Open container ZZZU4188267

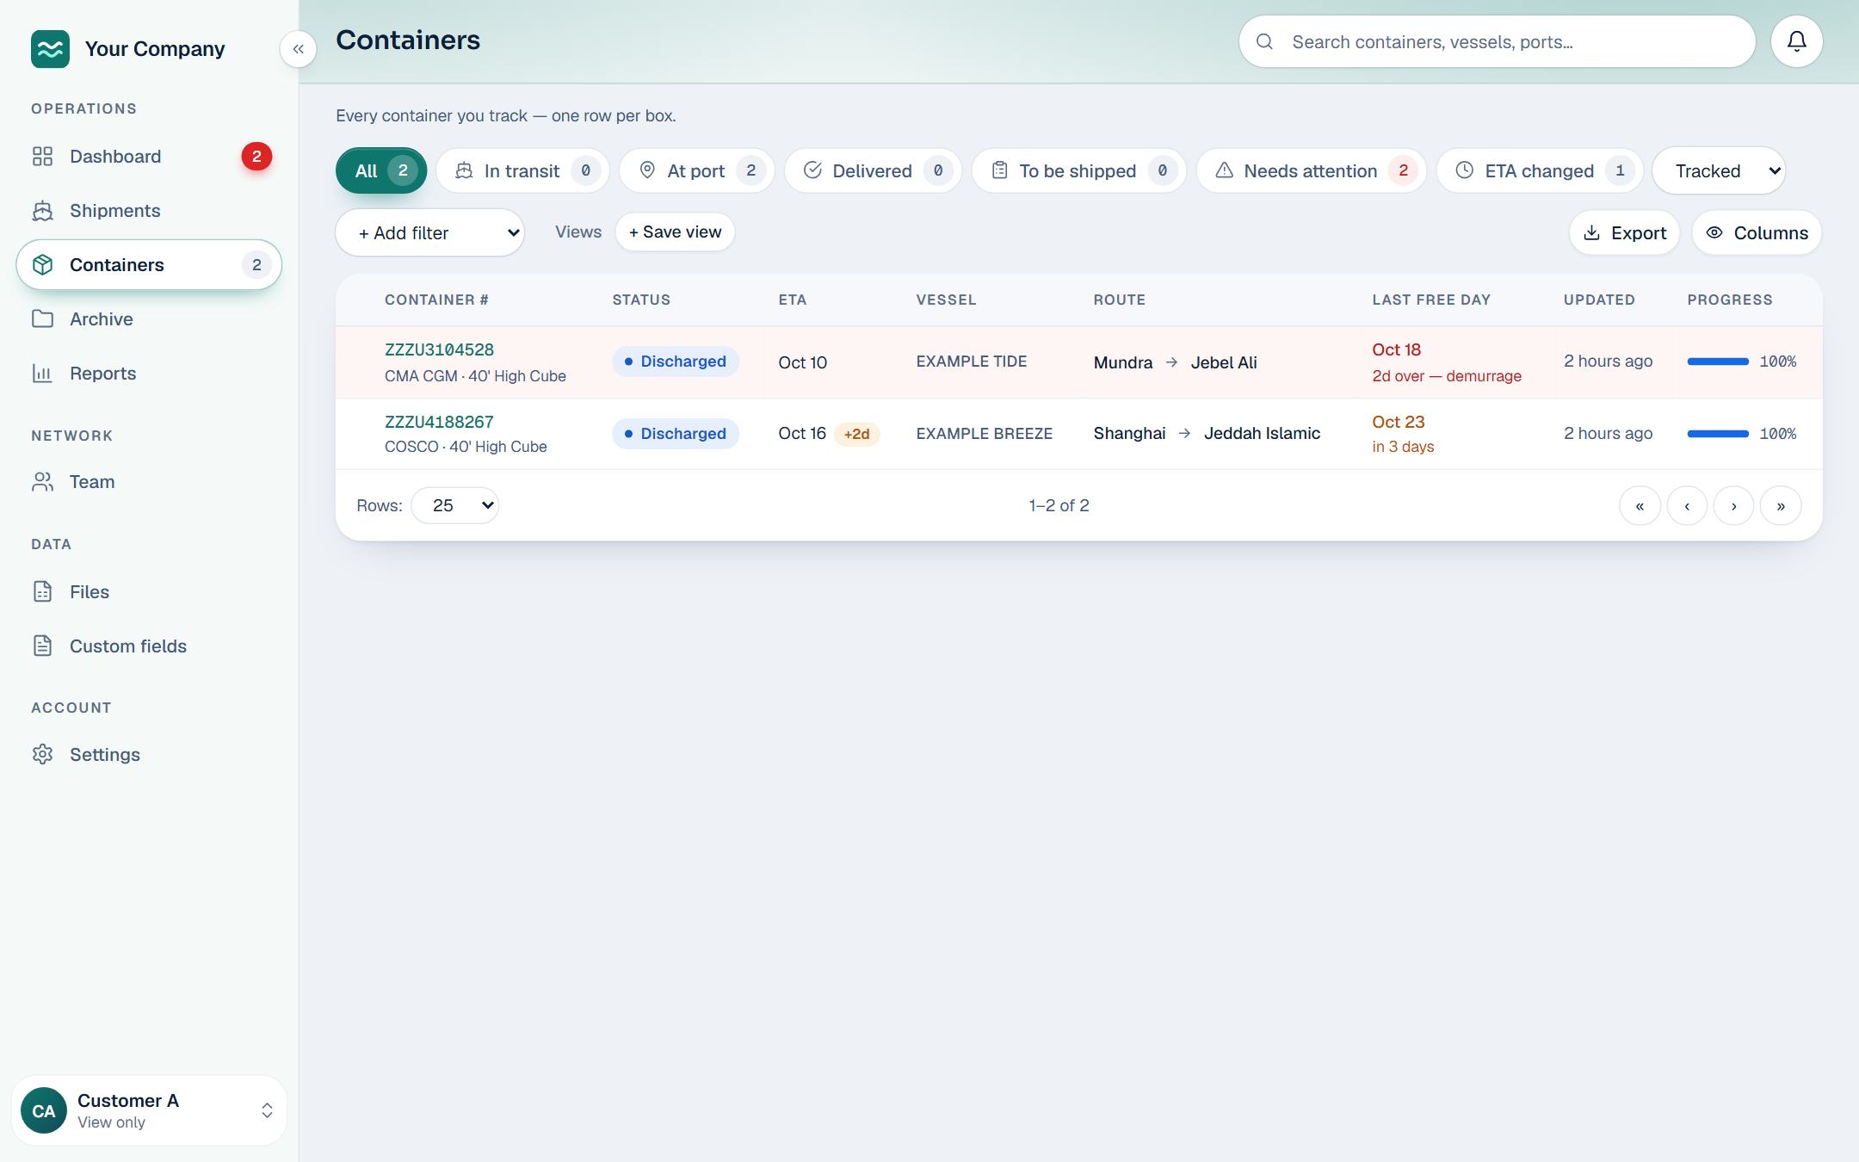tap(439, 423)
